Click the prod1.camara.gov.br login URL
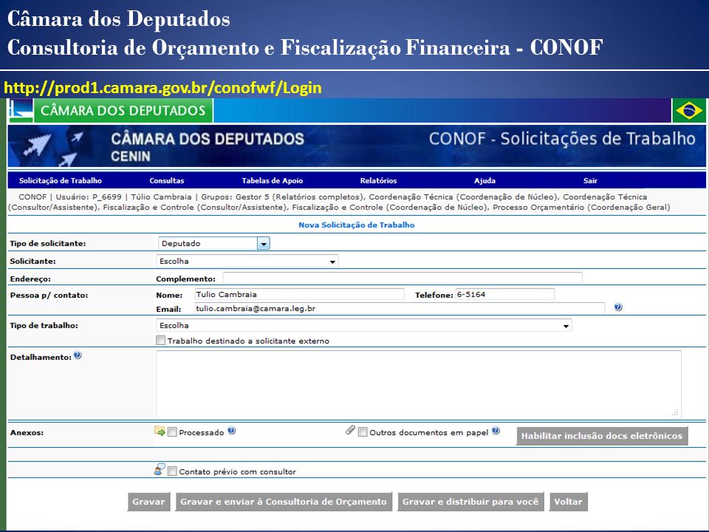 coord(162,88)
